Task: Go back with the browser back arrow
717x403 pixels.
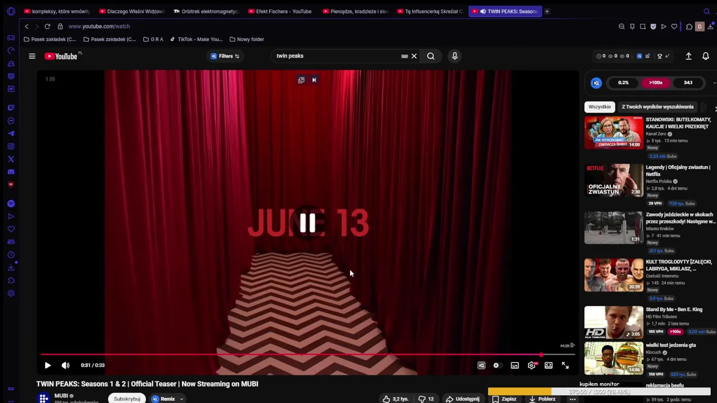Action: (26, 26)
